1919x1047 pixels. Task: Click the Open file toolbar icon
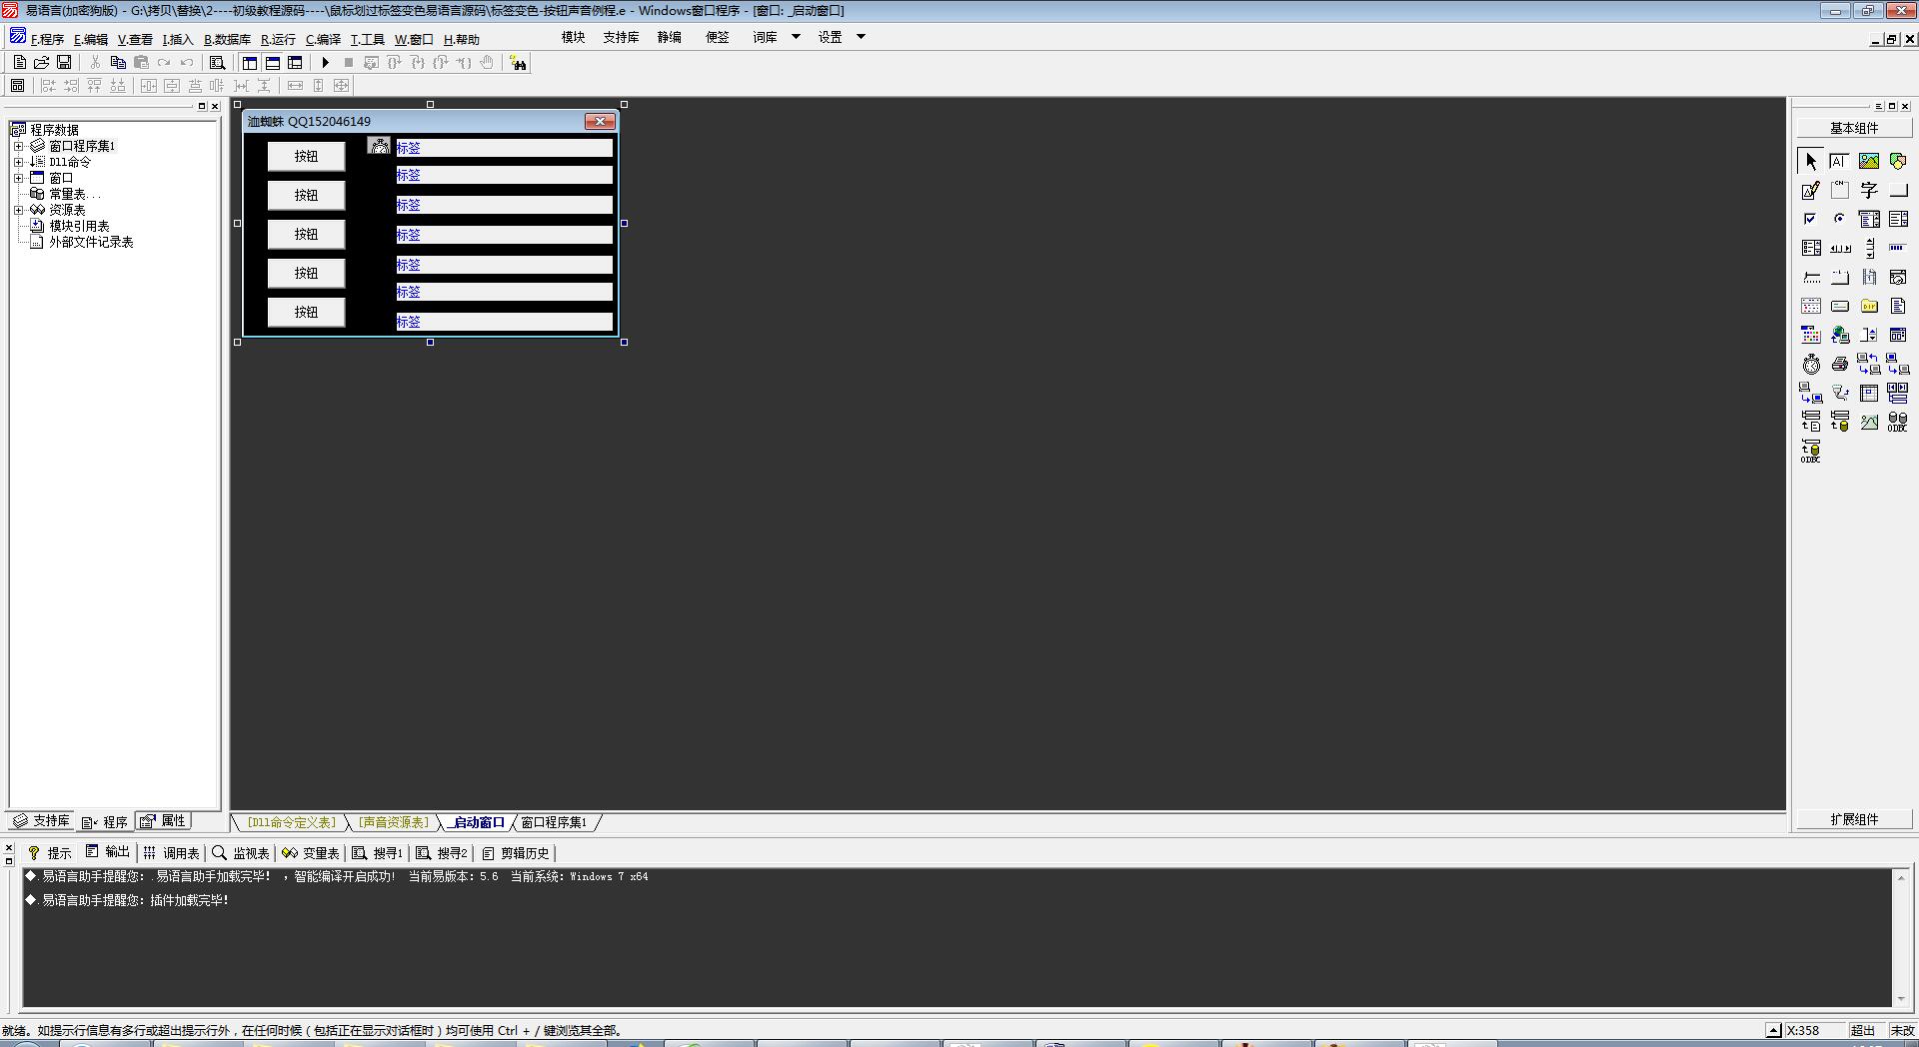(42, 63)
